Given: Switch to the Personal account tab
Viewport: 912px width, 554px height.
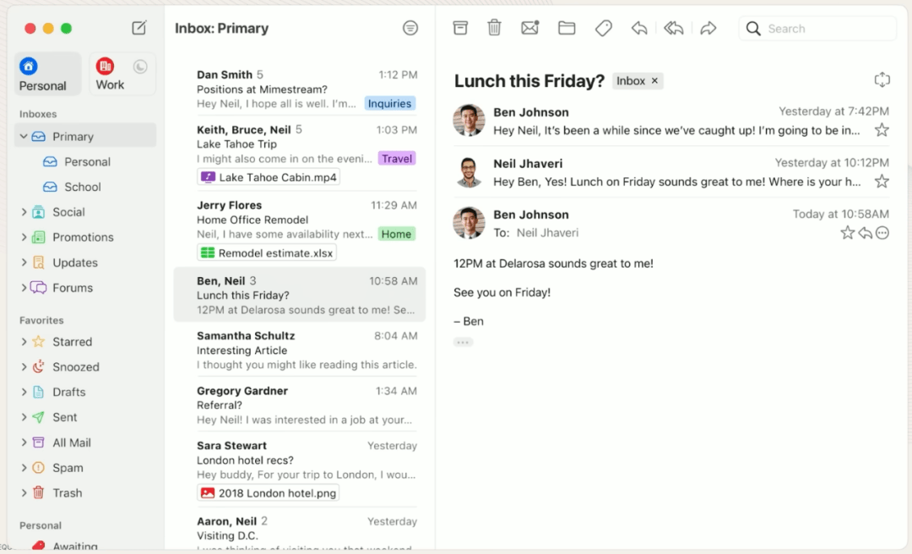Looking at the screenshot, I should point(47,74).
